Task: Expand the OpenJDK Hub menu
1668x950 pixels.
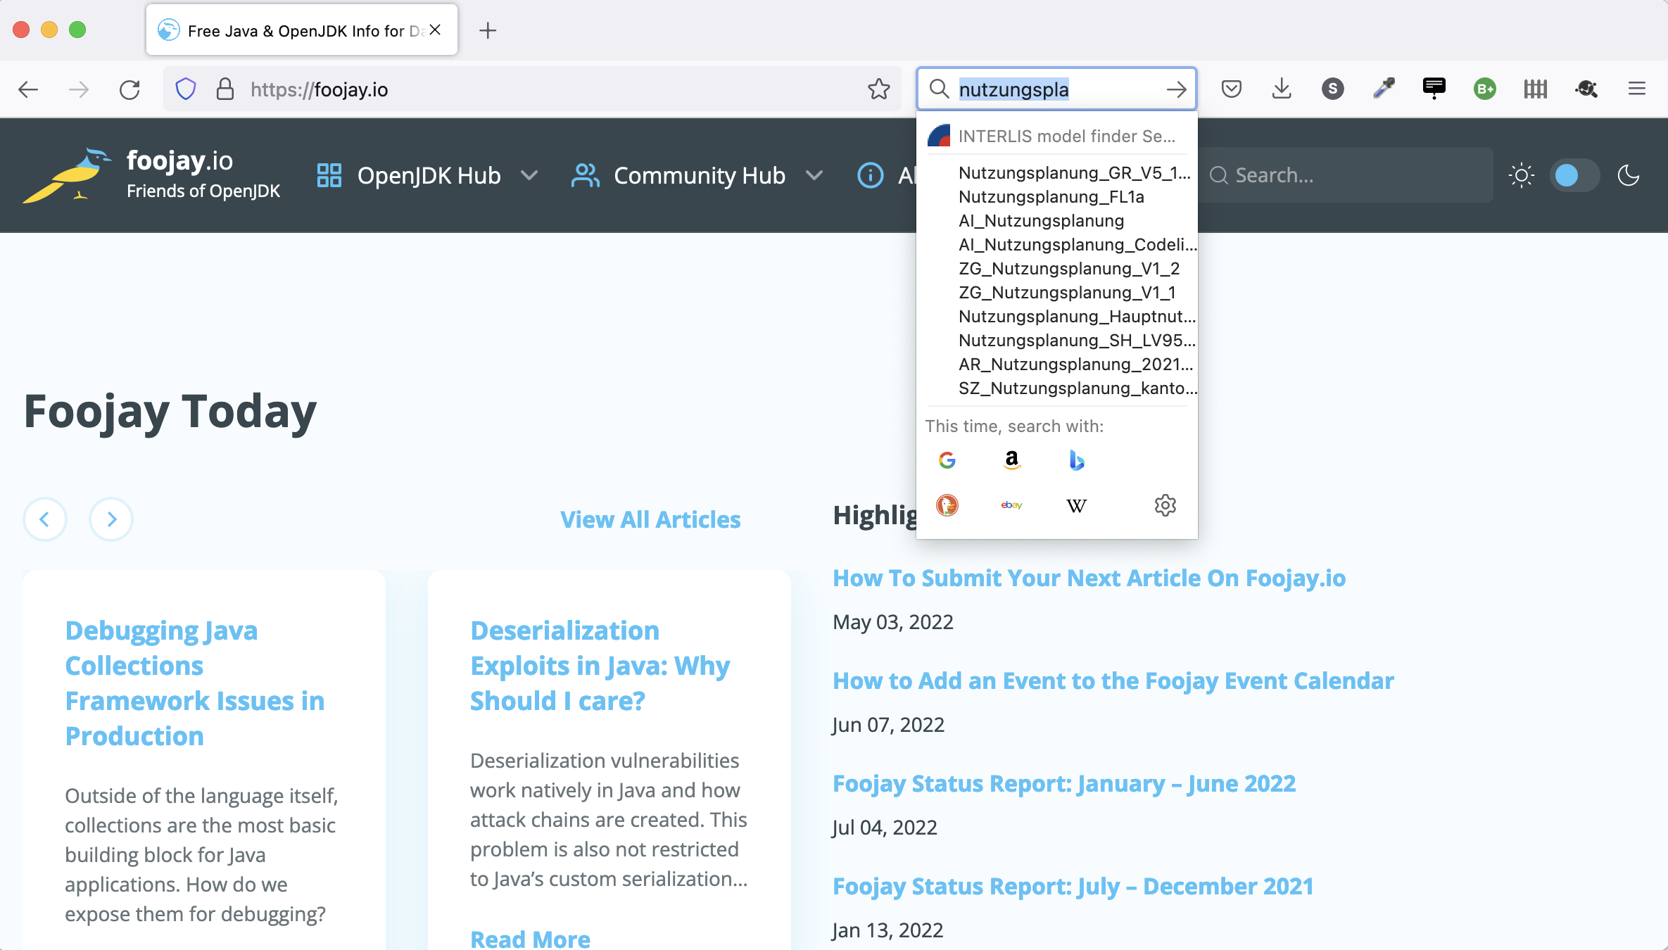Action: point(427,175)
